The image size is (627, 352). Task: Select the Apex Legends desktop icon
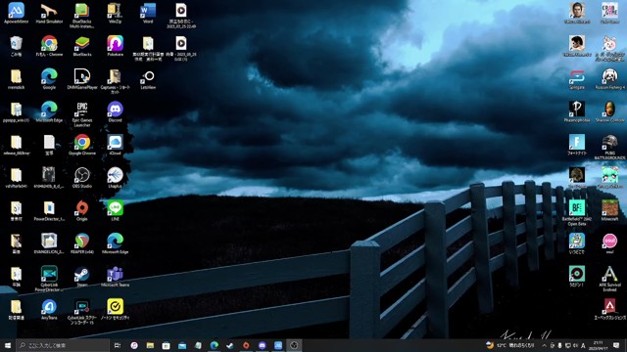tap(609, 309)
